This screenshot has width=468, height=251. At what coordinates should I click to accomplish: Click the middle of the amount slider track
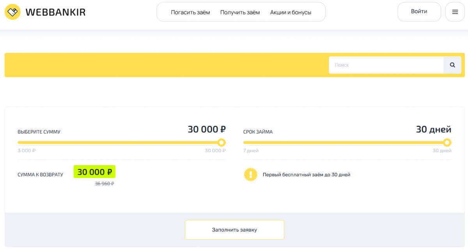click(x=120, y=142)
